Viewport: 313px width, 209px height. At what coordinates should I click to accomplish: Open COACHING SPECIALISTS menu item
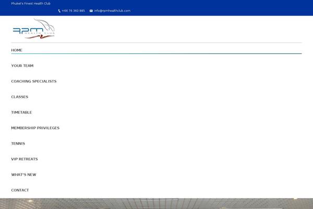34,81
